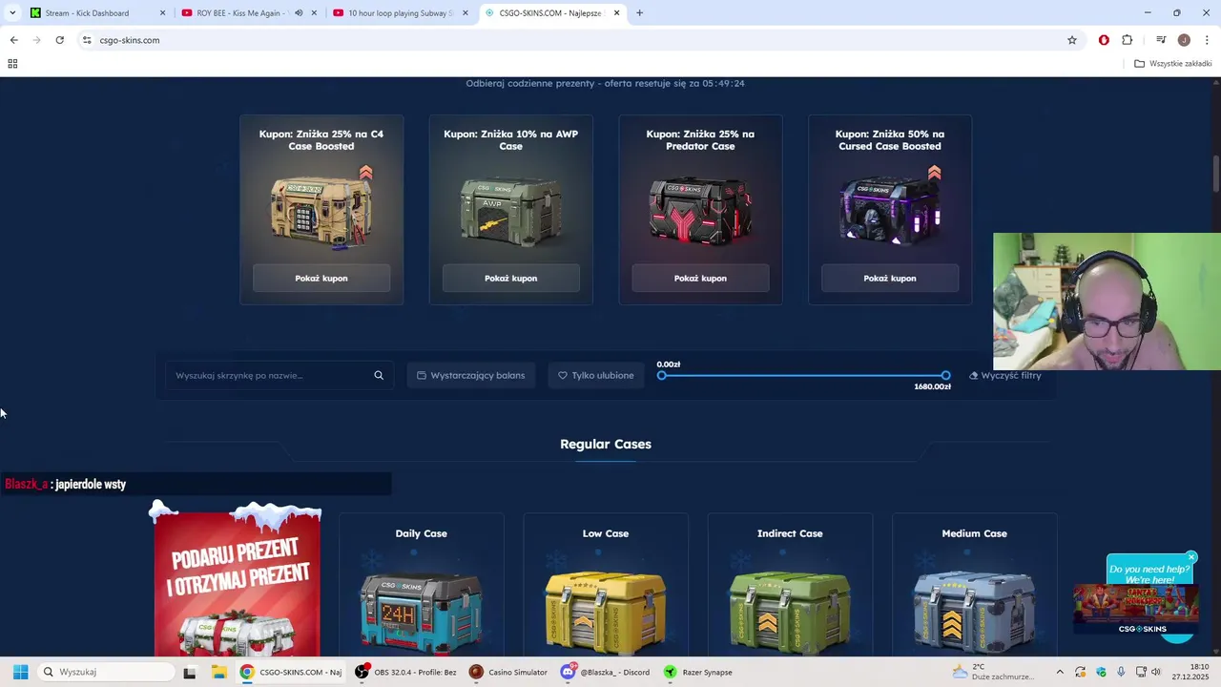Close the 'Stream - Kick Dashboard' tab
The height and width of the screenshot is (687, 1221).
click(162, 13)
